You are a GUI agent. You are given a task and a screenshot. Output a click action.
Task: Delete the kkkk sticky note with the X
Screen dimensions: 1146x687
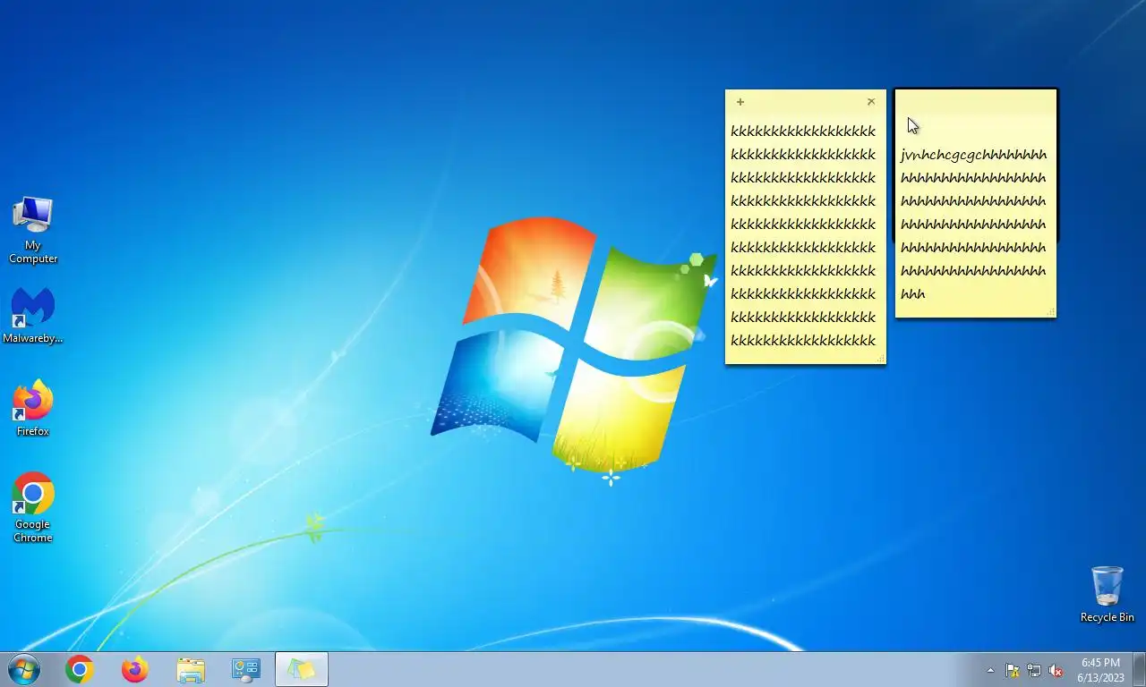tap(871, 102)
